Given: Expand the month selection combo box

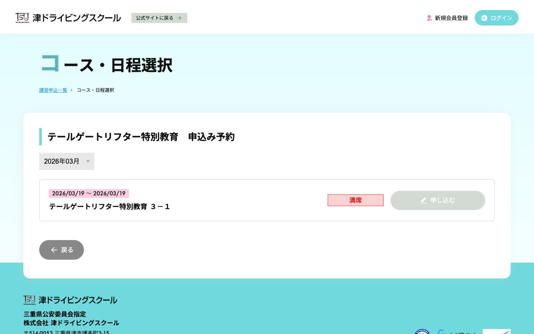Looking at the screenshot, I should click(x=67, y=161).
